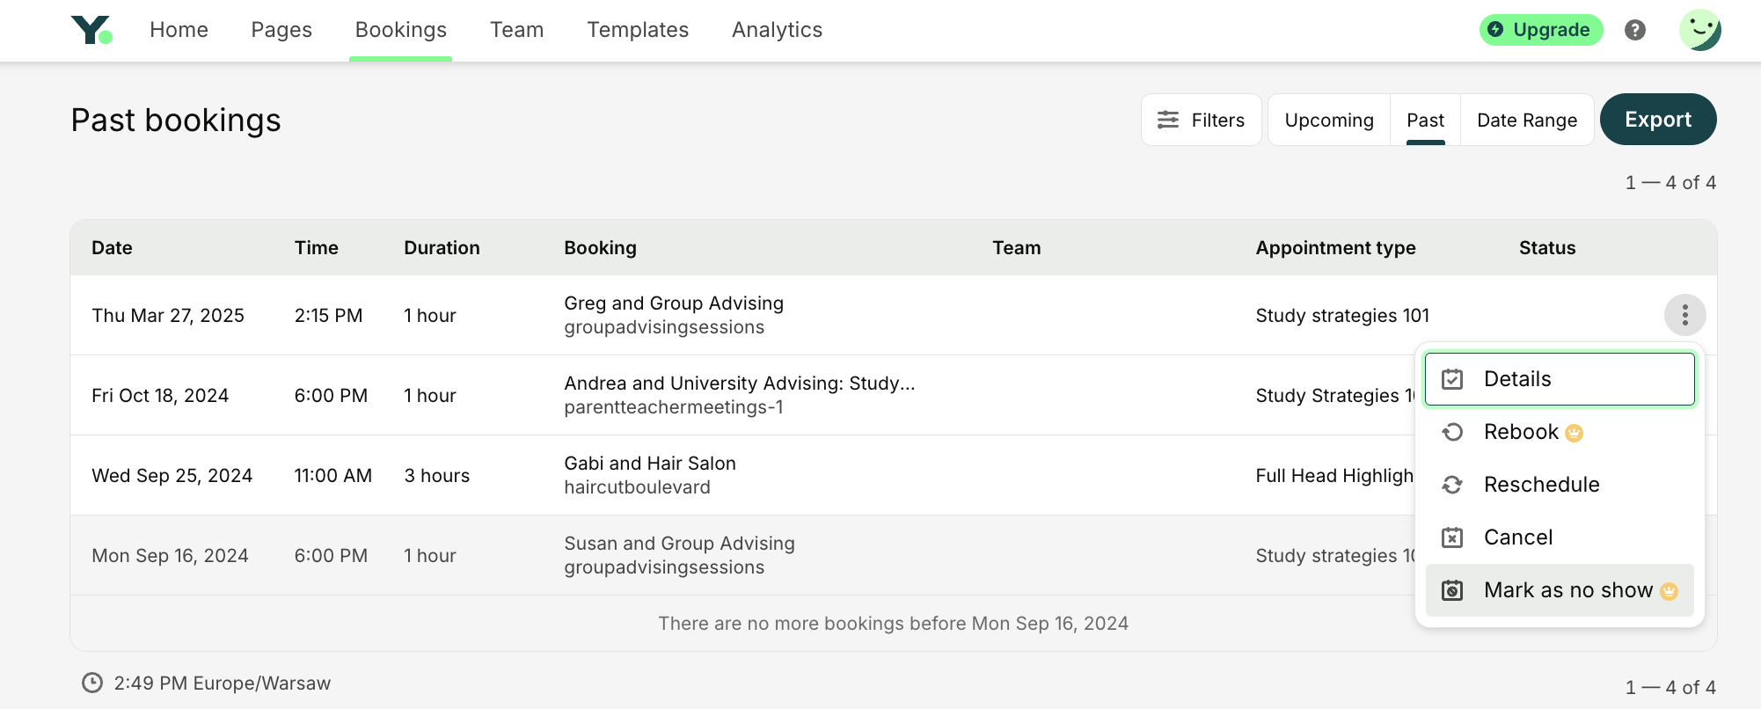Open your profile avatar menu

click(1700, 29)
